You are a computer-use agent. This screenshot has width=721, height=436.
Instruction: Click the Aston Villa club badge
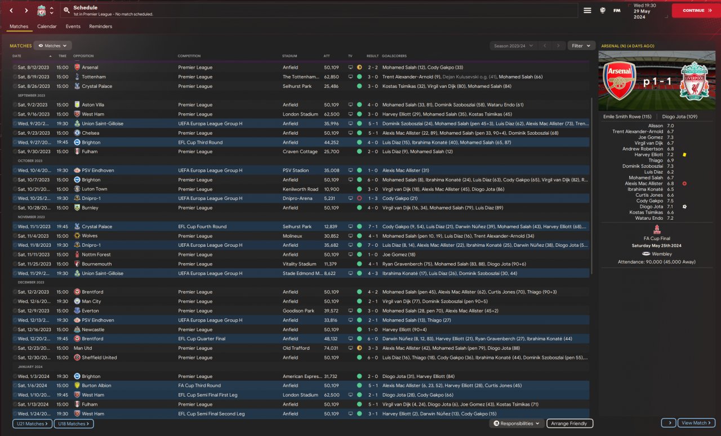tap(77, 105)
